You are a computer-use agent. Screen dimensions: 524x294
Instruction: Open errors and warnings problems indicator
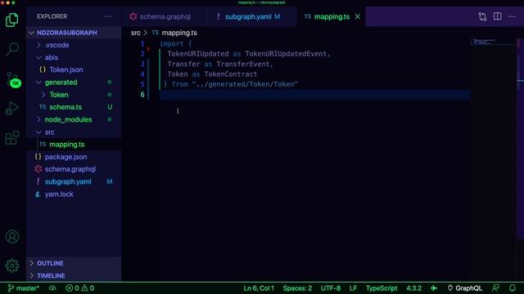(80, 288)
